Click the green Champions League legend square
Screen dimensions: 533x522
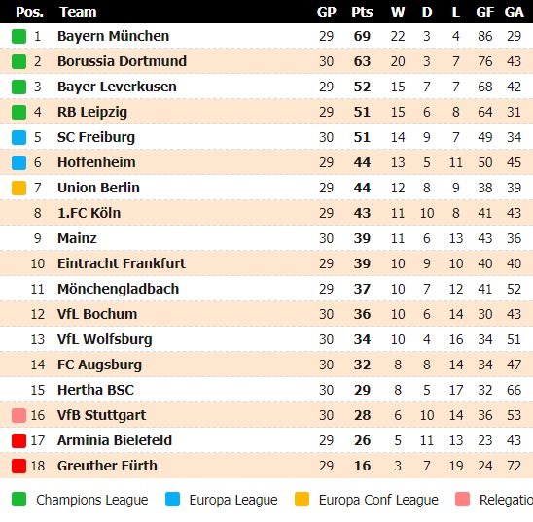18,500
